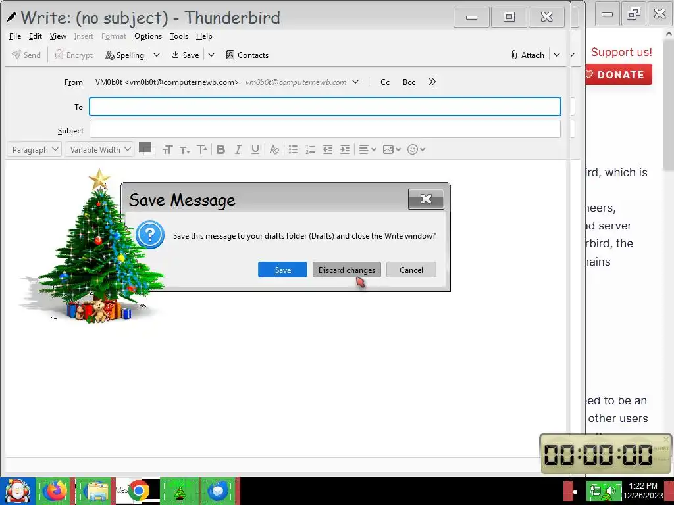Open the smiley emoticon dropdown

[x=416, y=149]
